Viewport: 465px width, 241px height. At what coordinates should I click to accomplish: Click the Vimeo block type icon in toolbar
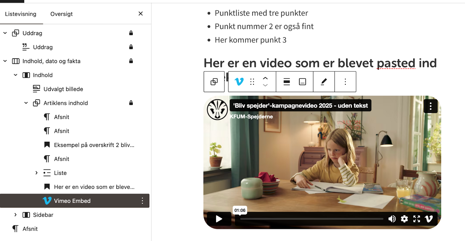[x=239, y=82]
